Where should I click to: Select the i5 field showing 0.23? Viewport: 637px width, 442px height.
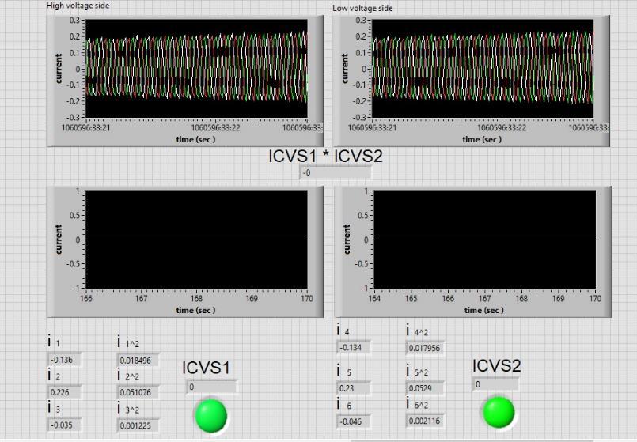click(353, 388)
